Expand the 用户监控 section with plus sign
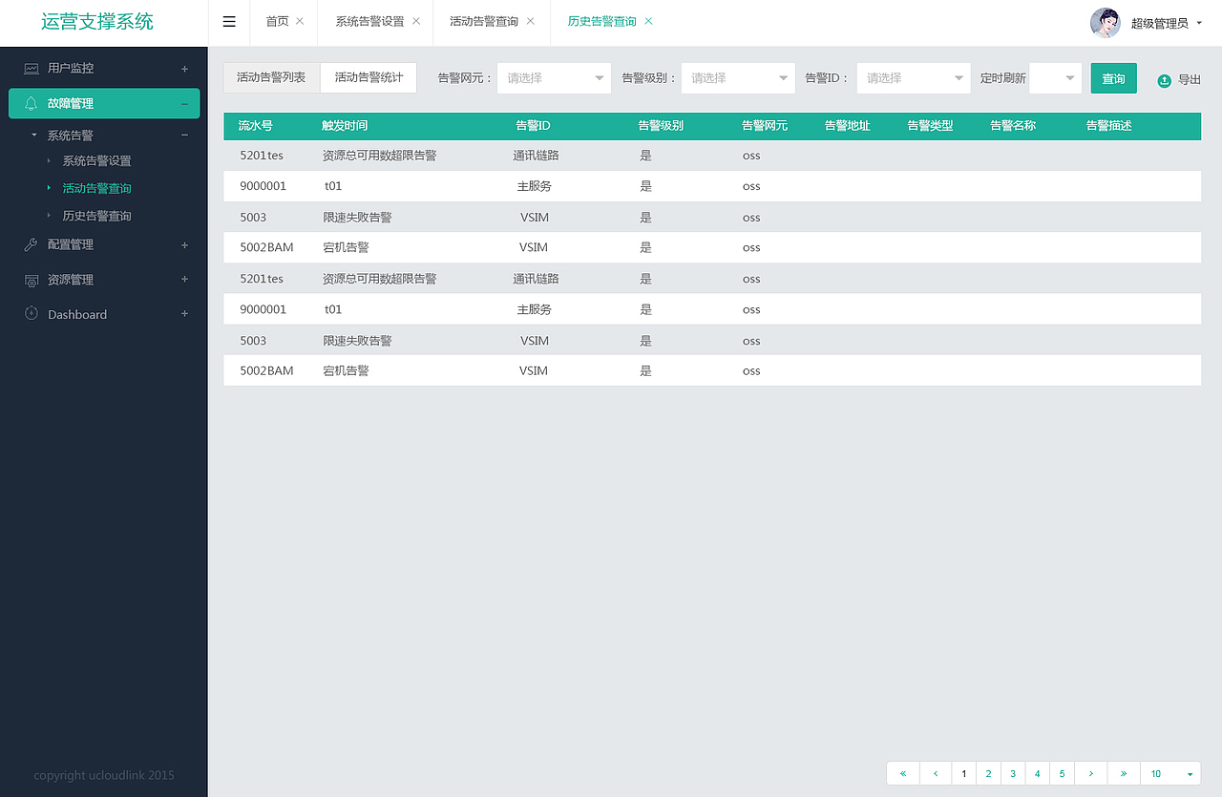Viewport: 1222px width, 797px height. pos(184,68)
